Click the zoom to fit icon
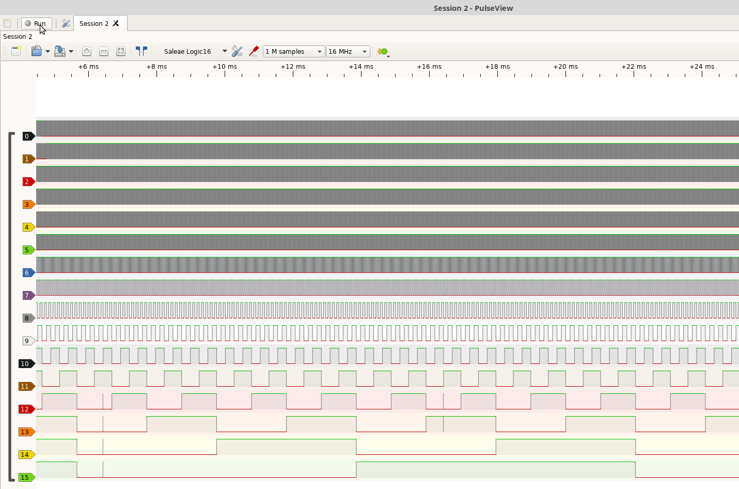 (x=121, y=51)
